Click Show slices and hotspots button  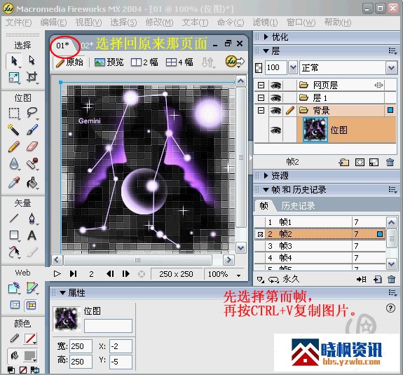coord(31,305)
